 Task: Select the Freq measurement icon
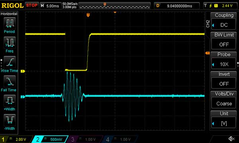pyautogui.click(x=10, y=43)
